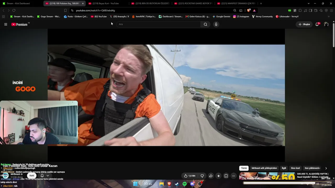Viewport: 335px width, 188px height.
Task: Open the itemAVM bookmark
Action: point(144,16)
